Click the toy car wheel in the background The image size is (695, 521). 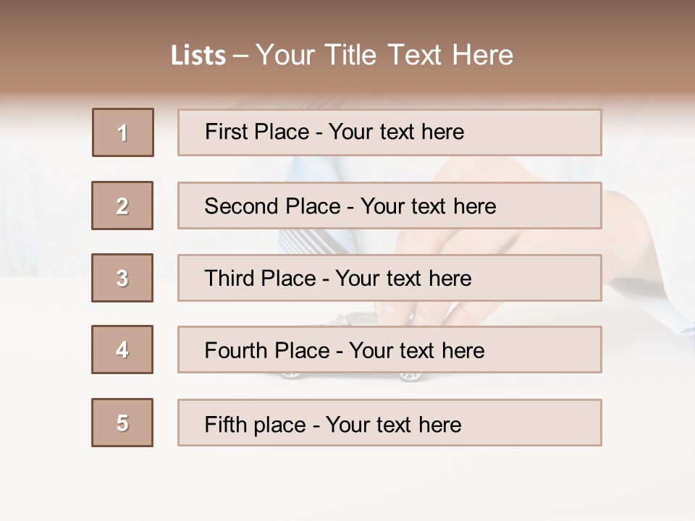[408, 377]
